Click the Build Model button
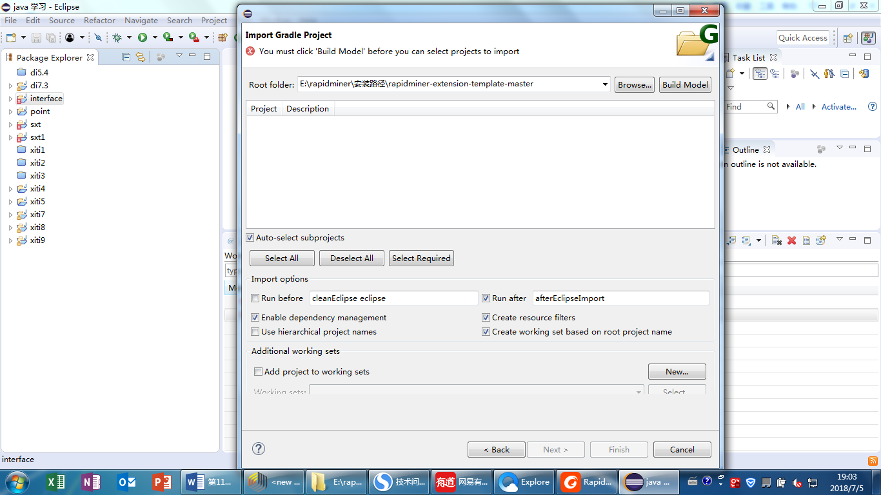The image size is (881, 495). (685, 84)
